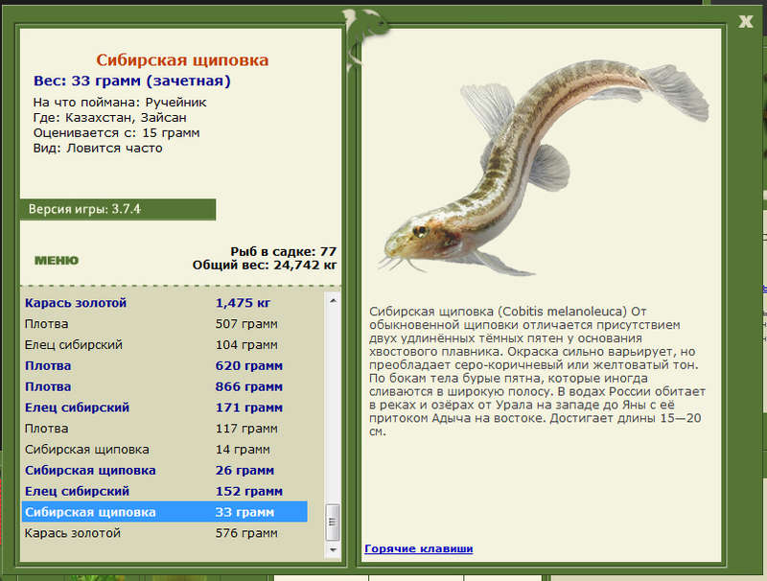Click the Вид: Ловится часто line

[98, 148]
